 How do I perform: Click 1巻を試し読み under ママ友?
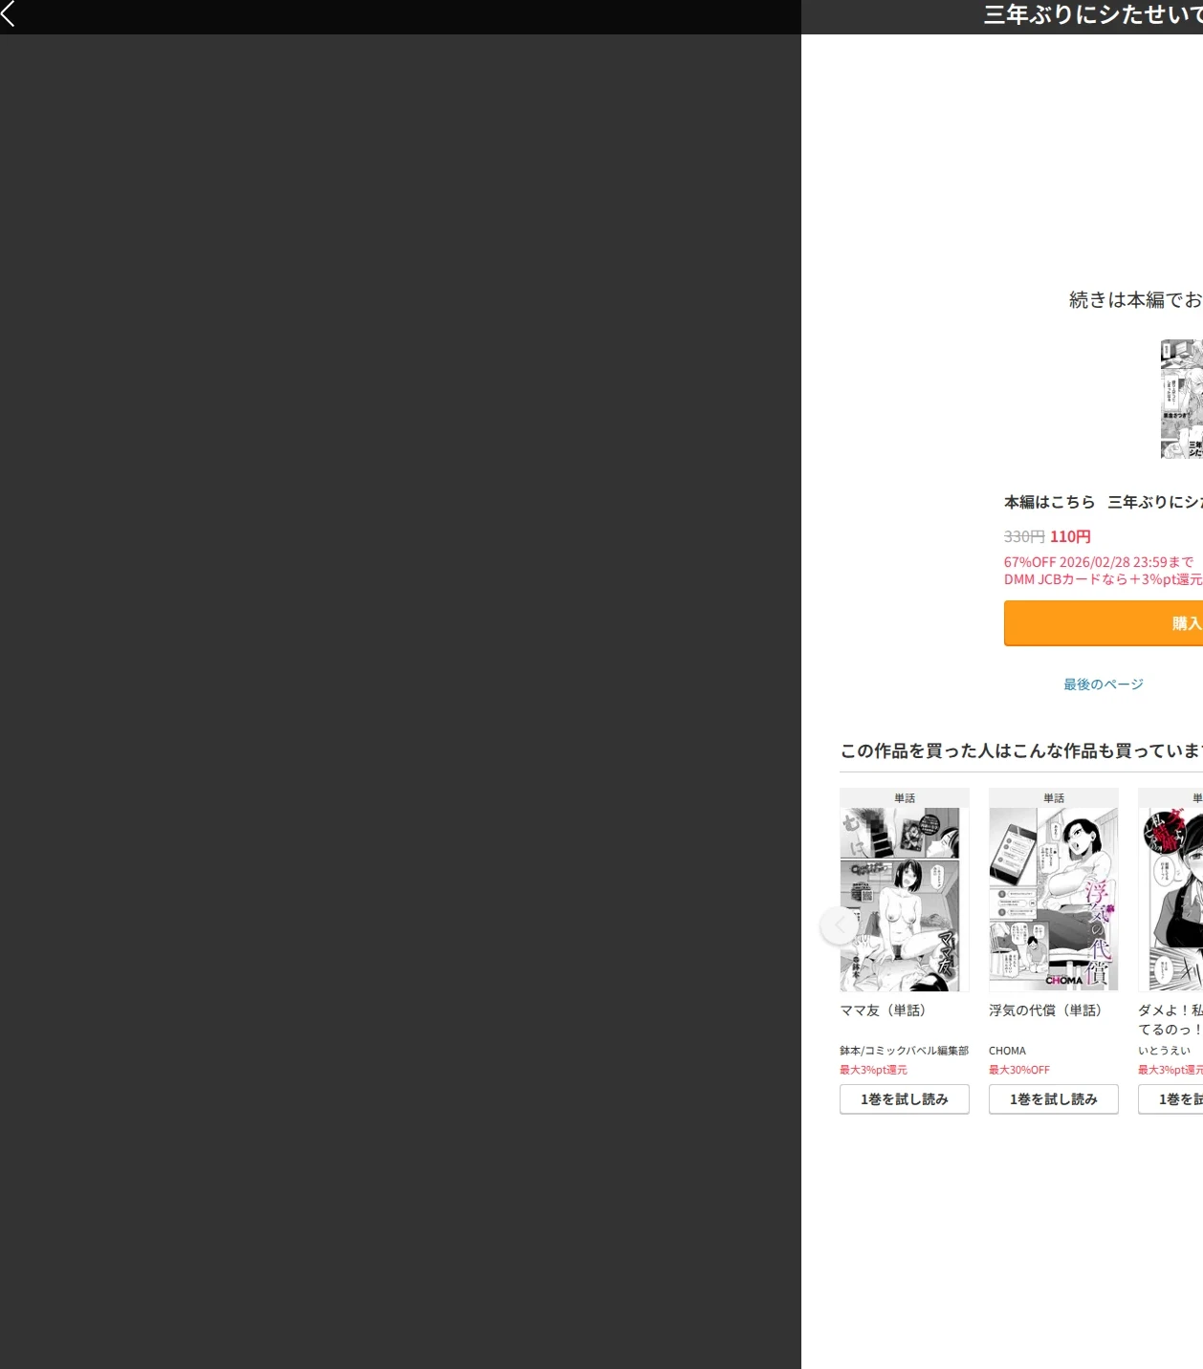(x=905, y=1099)
